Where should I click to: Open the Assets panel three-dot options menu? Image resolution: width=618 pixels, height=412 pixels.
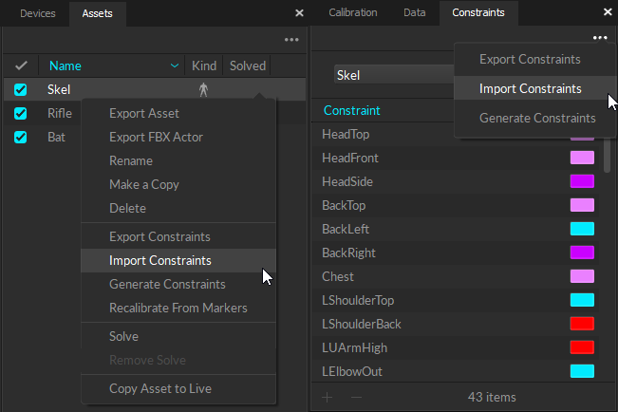[291, 40]
